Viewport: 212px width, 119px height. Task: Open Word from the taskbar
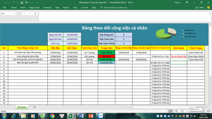coord(81,116)
